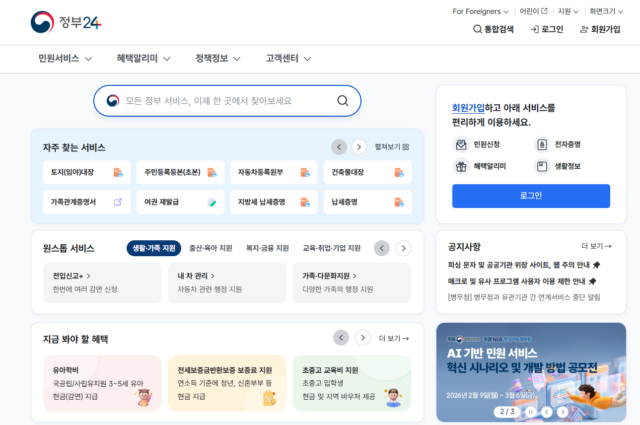Click the 정부24 logo
This screenshot has height=425, width=640.
[65, 22]
